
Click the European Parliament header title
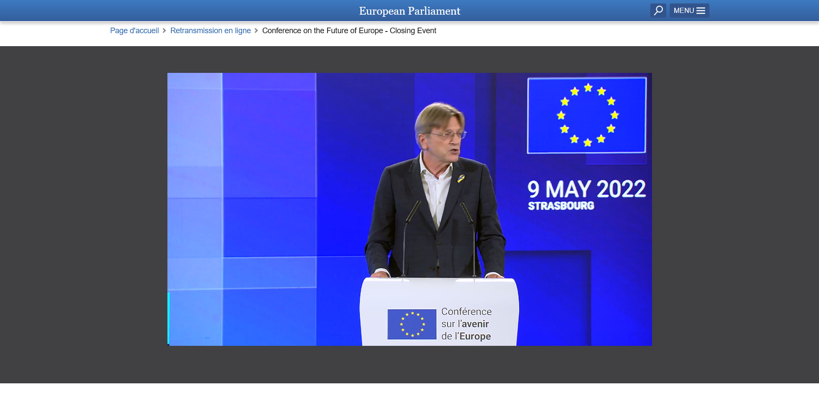tap(409, 11)
